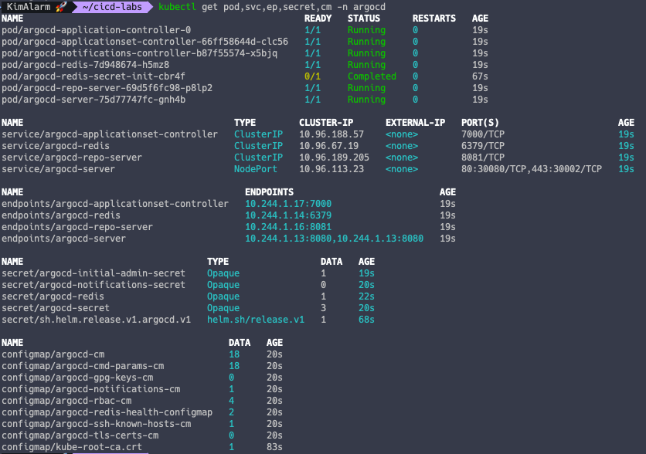Select configmap/kube-root-ca.crt name
The image size is (646, 454).
72,446
